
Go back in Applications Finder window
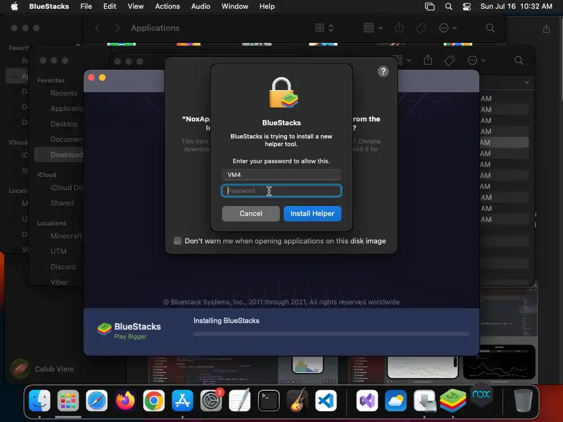(98, 28)
